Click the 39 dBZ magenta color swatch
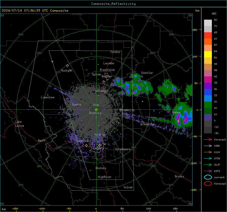Screen dimensions: 227x212 [208, 79]
